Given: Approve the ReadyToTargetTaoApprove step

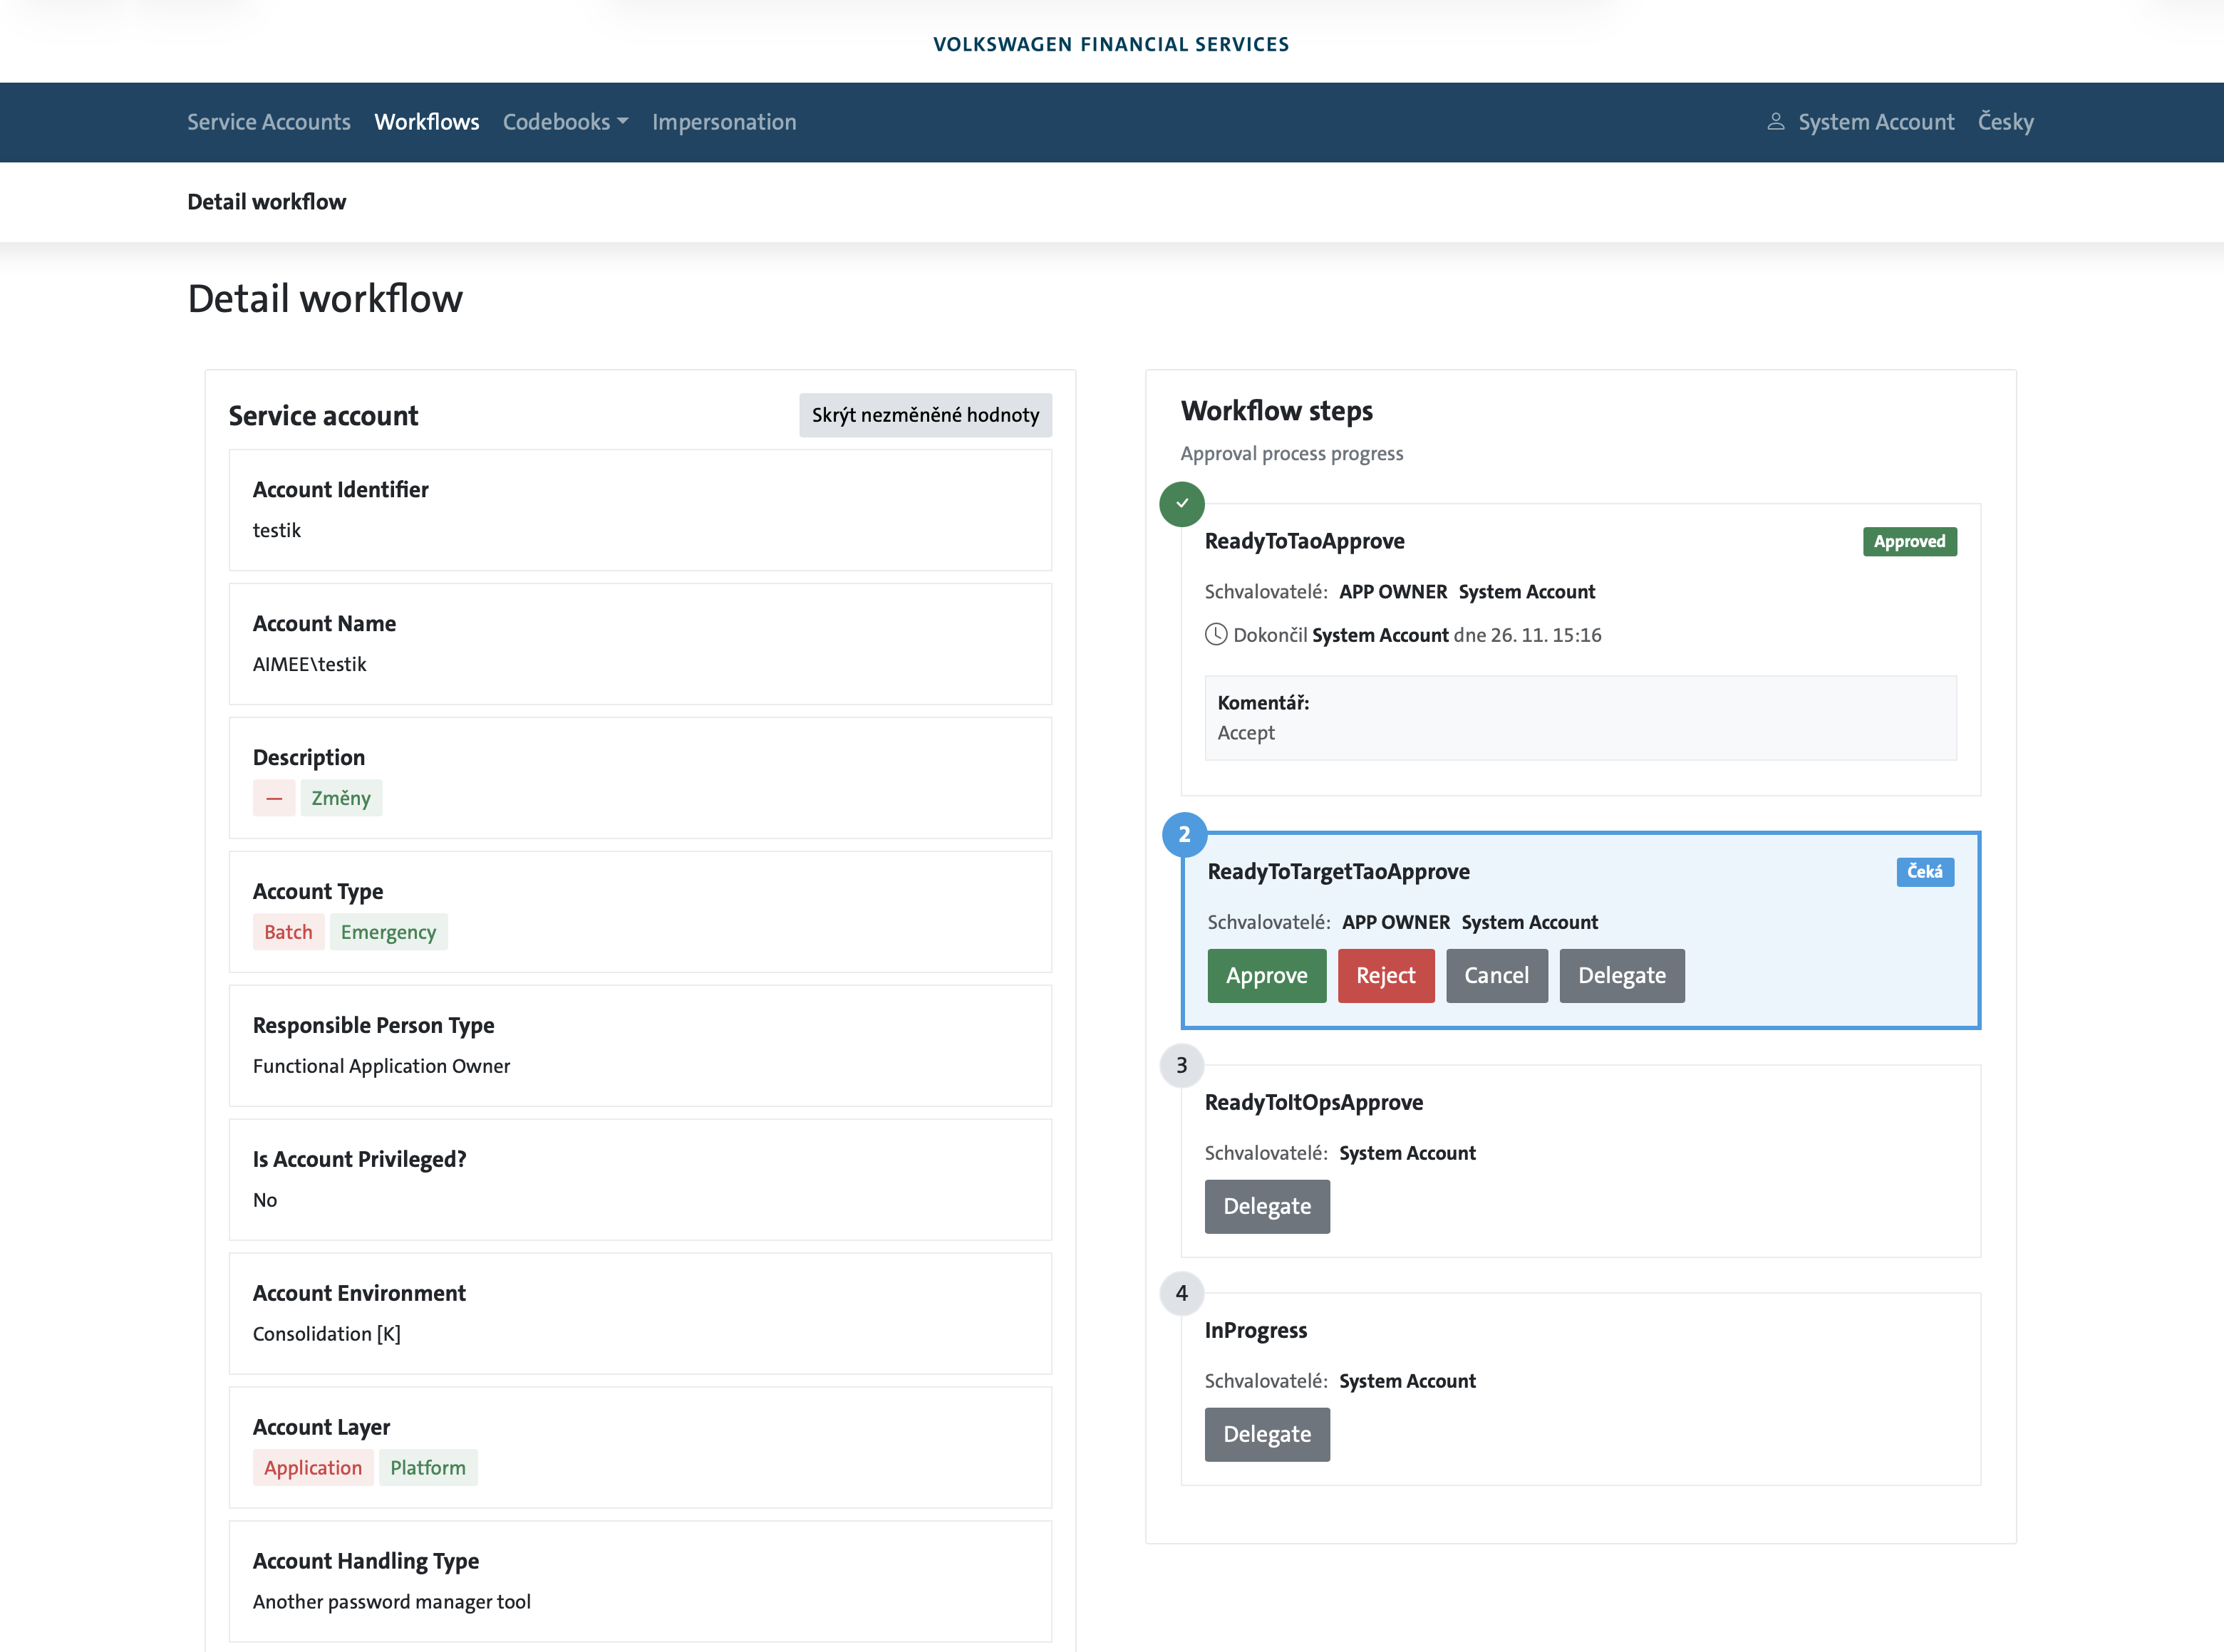Looking at the screenshot, I should (x=1266, y=975).
